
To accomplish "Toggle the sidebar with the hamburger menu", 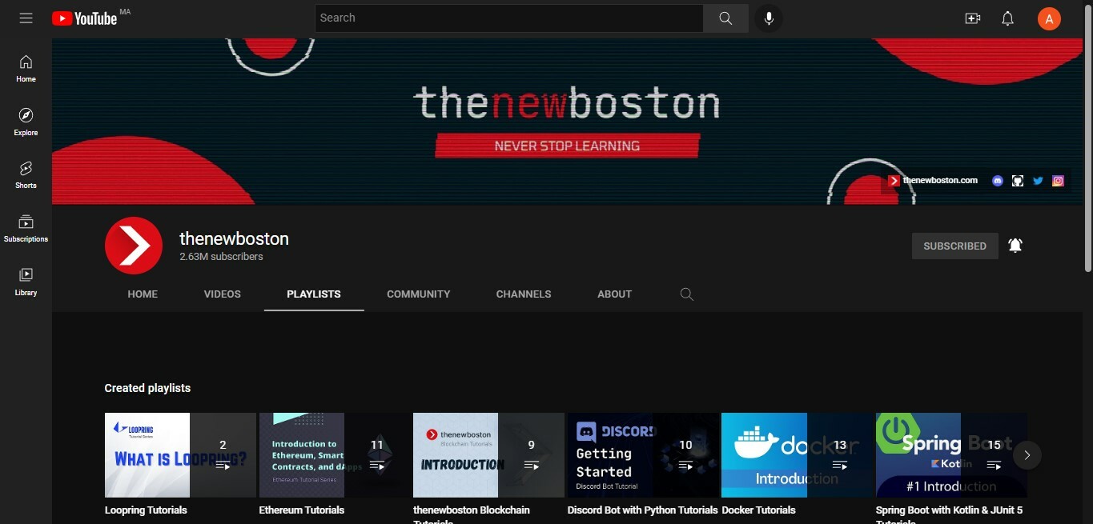I will coord(26,18).
